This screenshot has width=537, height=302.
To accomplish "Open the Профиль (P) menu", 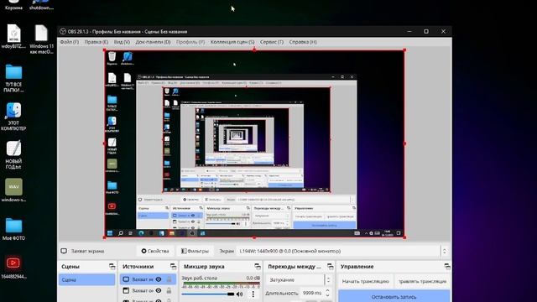I will pyautogui.click(x=190, y=42).
